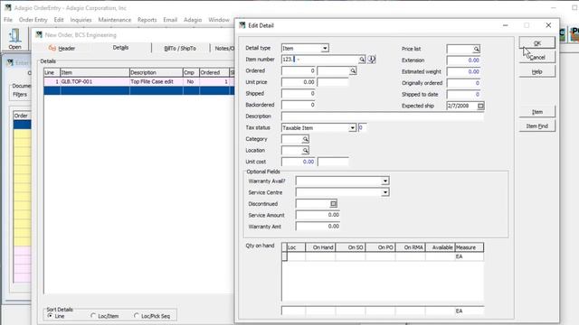
Task: Open the Order Entry menu
Action: [33, 20]
